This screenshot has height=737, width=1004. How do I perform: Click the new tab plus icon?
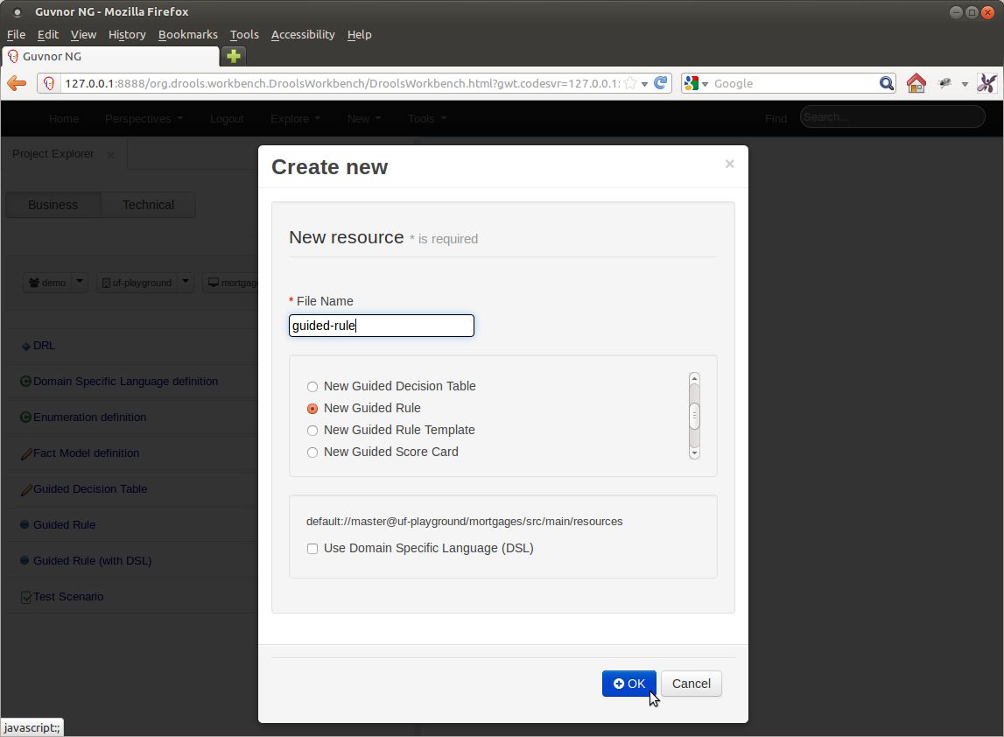pyautogui.click(x=234, y=56)
